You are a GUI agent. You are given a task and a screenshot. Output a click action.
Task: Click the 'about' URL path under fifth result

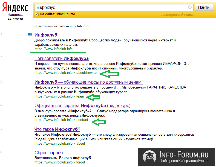(81, 144)
